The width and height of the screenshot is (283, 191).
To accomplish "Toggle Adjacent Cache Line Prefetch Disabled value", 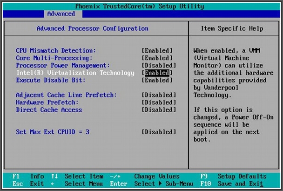I will pyautogui.click(x=159, y=95).
